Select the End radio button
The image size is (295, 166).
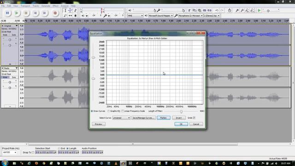[59, 148]
